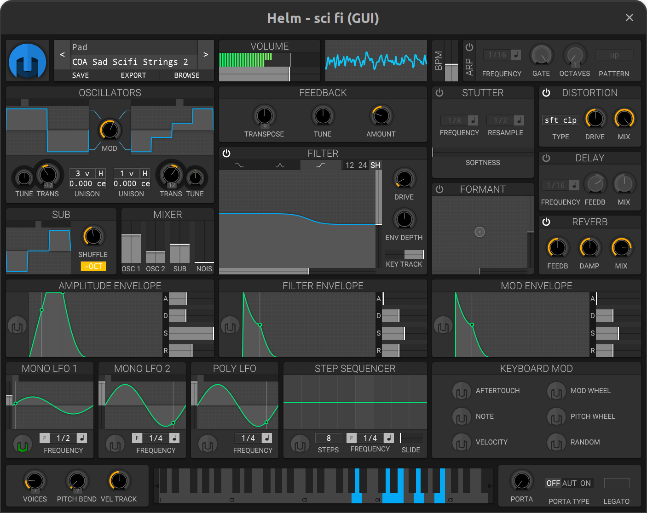This screenshot has height=513, width=647.
Task: Click the BROWSE presets button
Action: [187, 75]
